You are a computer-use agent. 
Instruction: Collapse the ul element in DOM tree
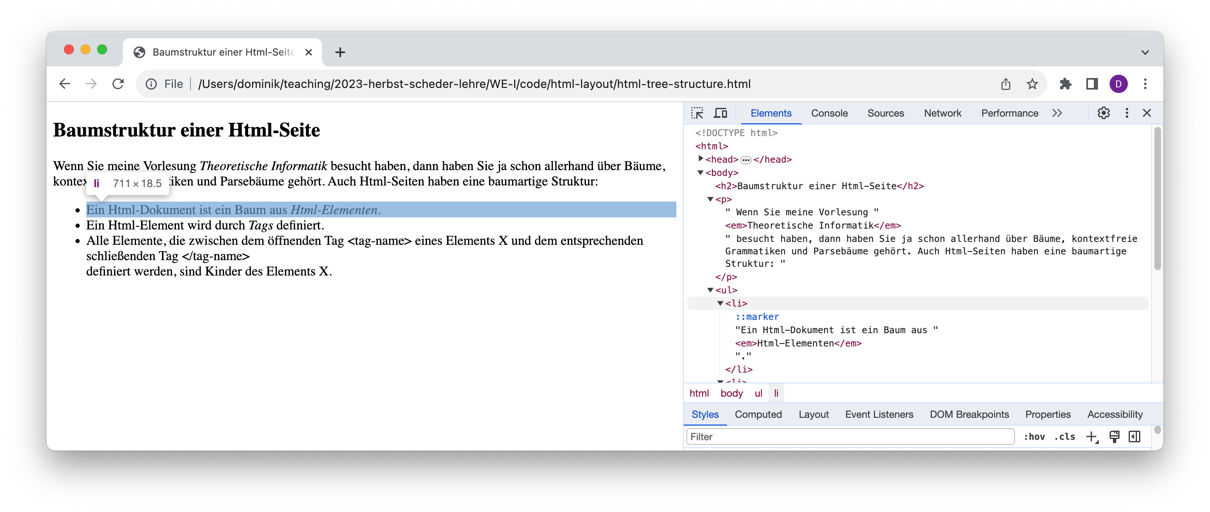click(710, 290)
